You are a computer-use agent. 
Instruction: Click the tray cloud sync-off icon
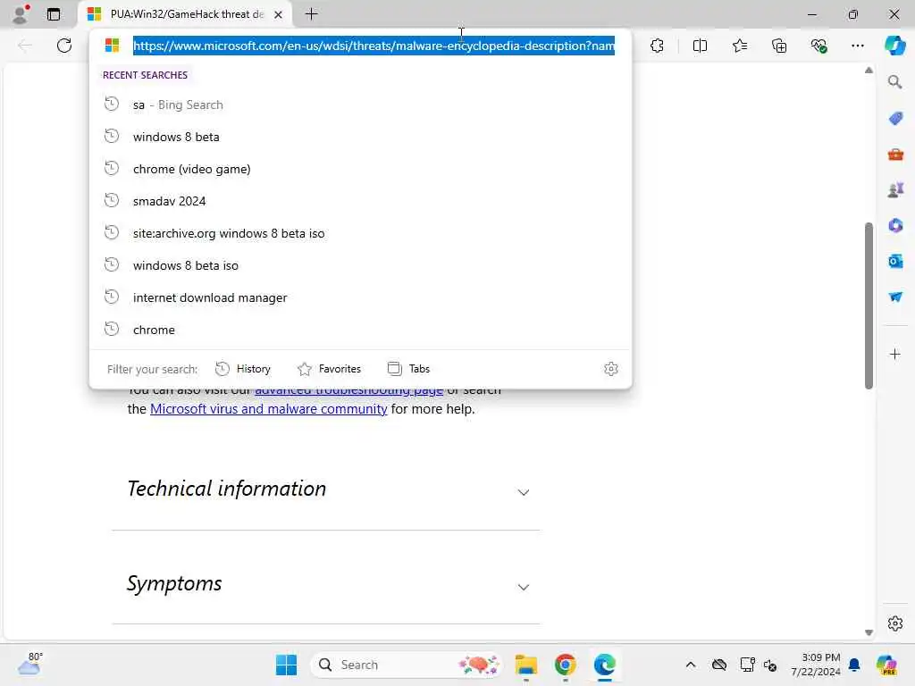coord(719,665)
